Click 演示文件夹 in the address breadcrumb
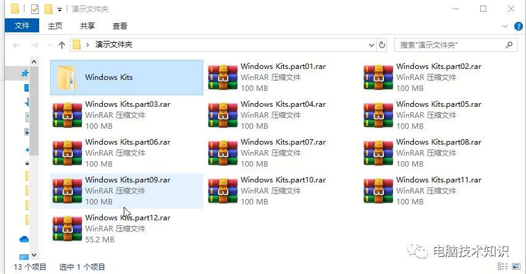The image size is (526, 274). (114, 45)
